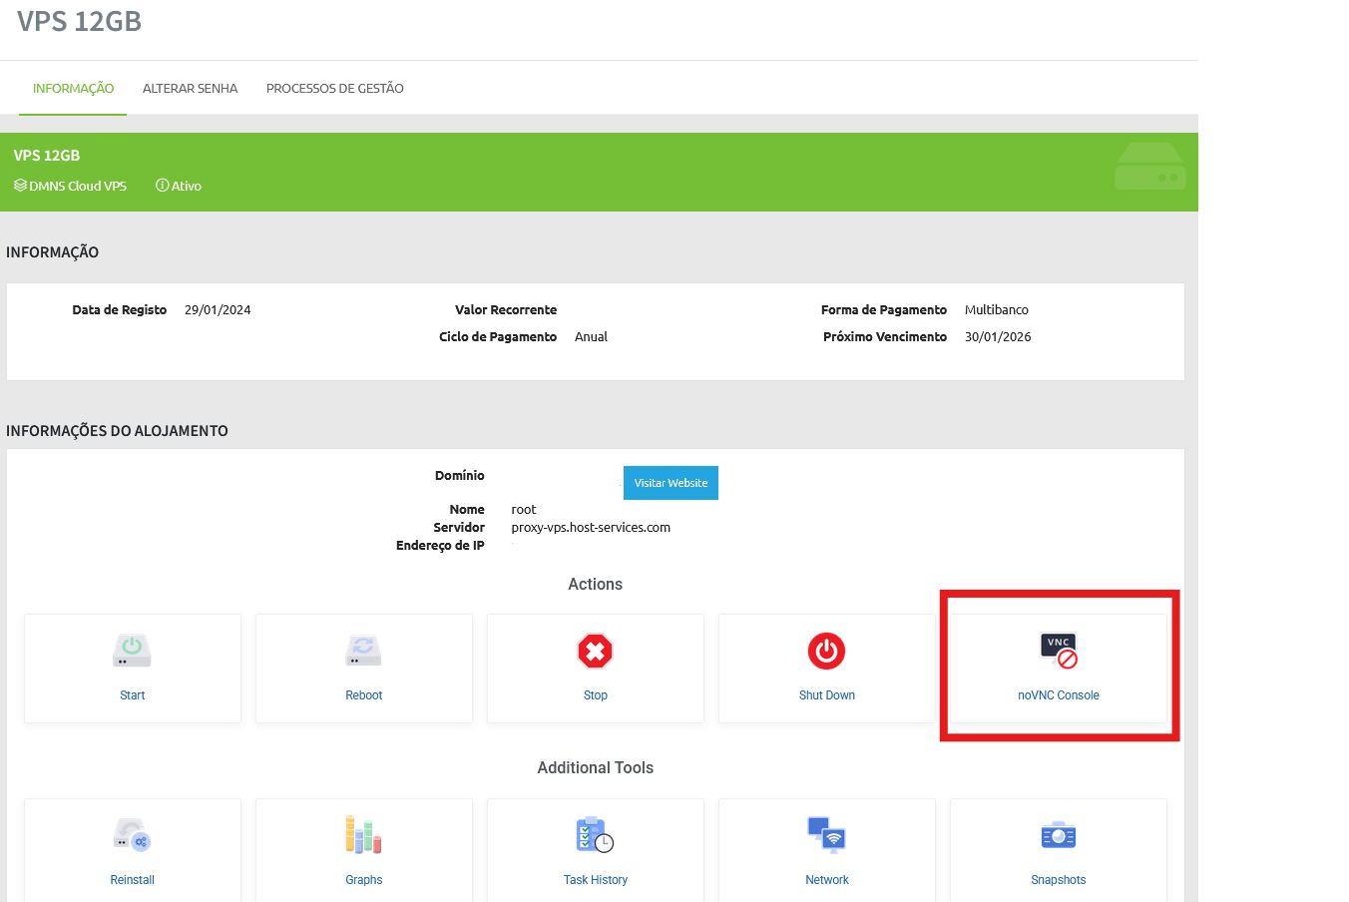Click the proxy-vps.host-services.com server name
Image resolution: width=1349 pixels, height=902 pixels.
pyautogui.click(x=591, y=528)
